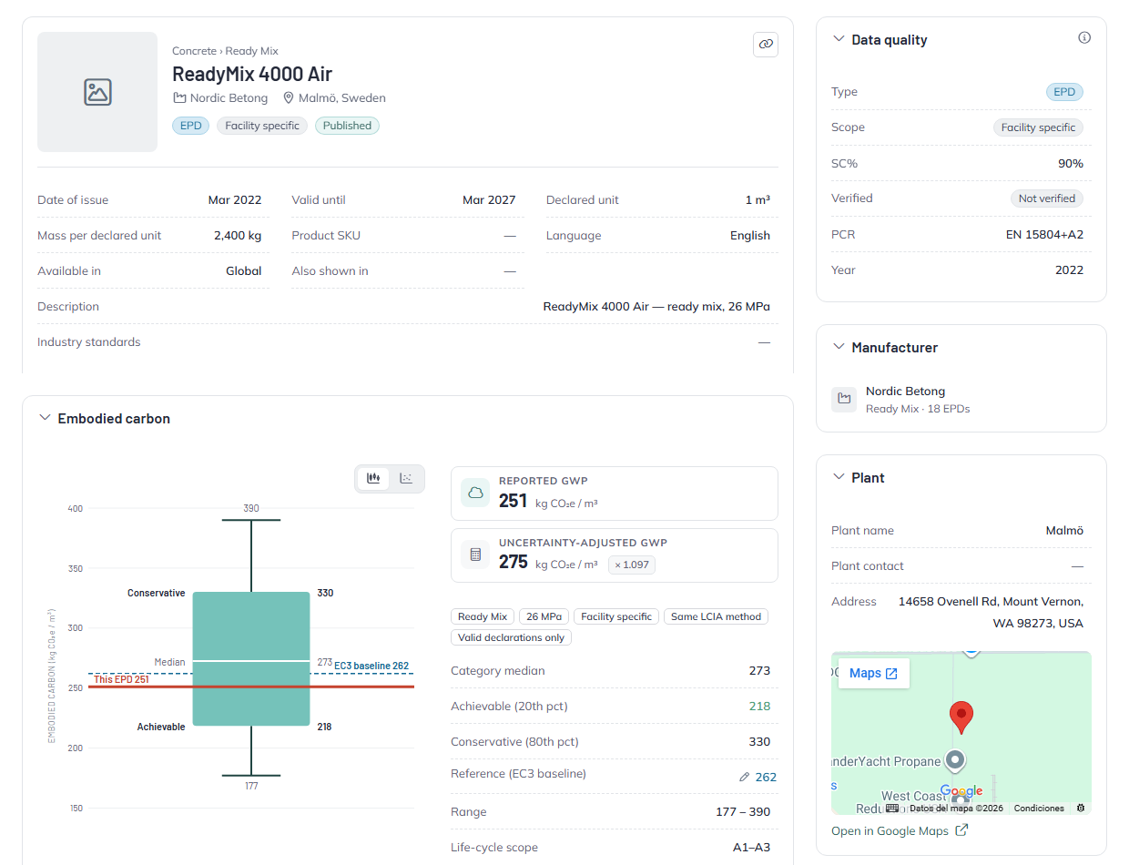Click the Not verified badge
Viewport: 1129px width, 865px height.
1047,198
